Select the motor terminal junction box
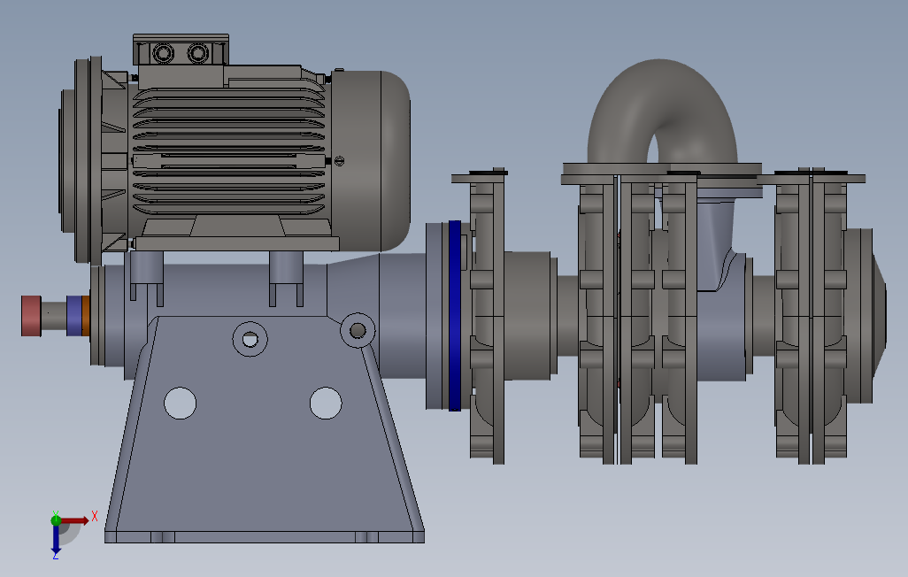 pos(181,50)
